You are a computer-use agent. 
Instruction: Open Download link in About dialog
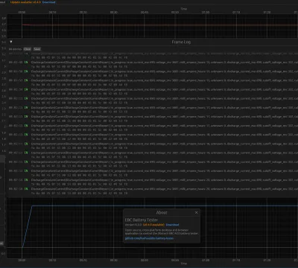coord(172,225)
